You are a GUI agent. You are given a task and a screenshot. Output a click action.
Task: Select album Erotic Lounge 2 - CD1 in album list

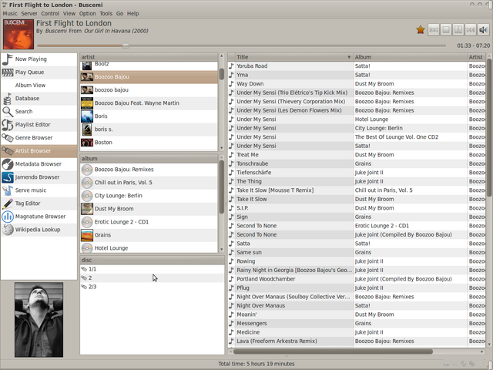pyautogui.click(x=149, y=222)
